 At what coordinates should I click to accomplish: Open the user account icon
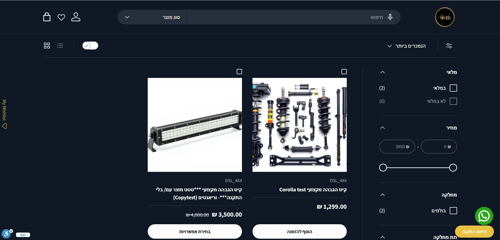click(x=76, y=17)
